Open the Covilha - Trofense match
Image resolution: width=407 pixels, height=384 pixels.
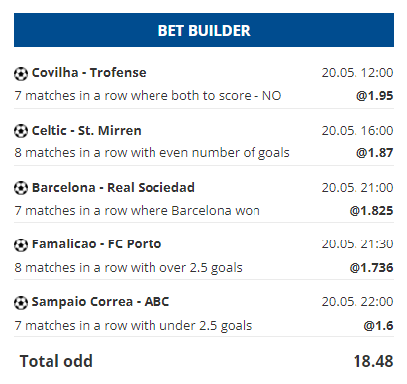pyautogui.click(x=88, y=73)
